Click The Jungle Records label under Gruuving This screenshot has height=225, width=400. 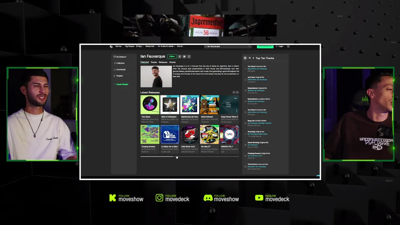pos(254,136)
